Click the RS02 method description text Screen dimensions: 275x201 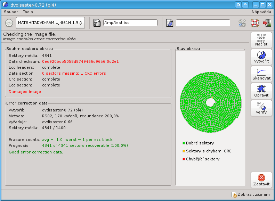tap(81, 116)
